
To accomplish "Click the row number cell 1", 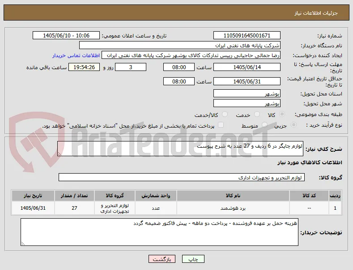I will pyautogui.click(x=335, y=208).
